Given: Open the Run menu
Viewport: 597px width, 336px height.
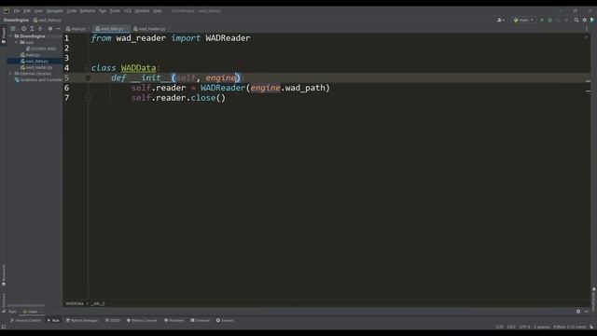Looking at the screenshot, I should tap(103, 11).
